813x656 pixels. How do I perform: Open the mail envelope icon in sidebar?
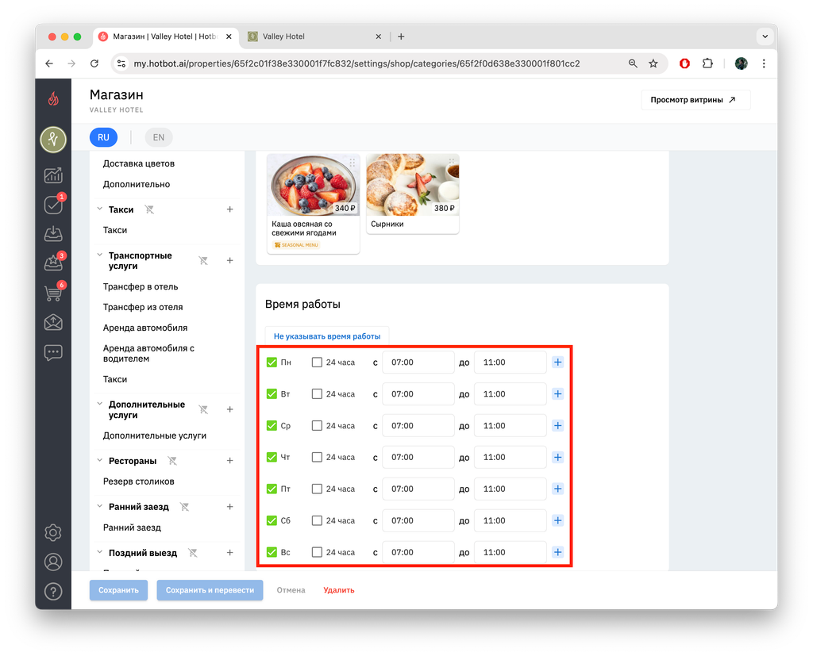[x=53, y=323]
